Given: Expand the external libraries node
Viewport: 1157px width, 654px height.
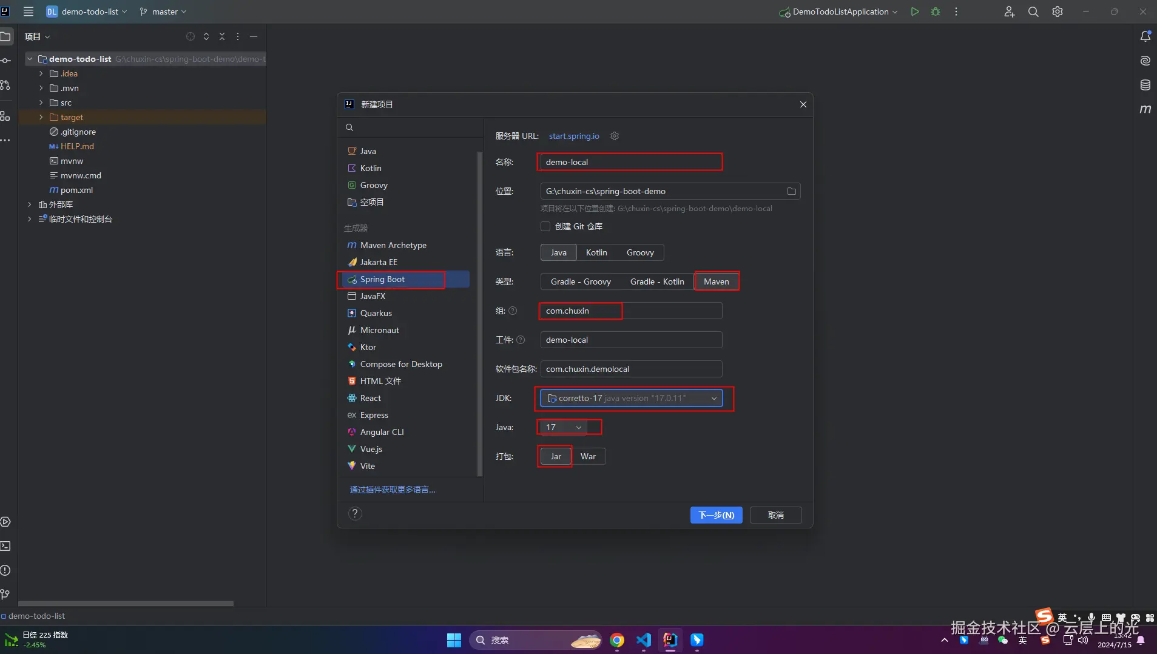Looking at the screenshot, I should click(29, 204).
